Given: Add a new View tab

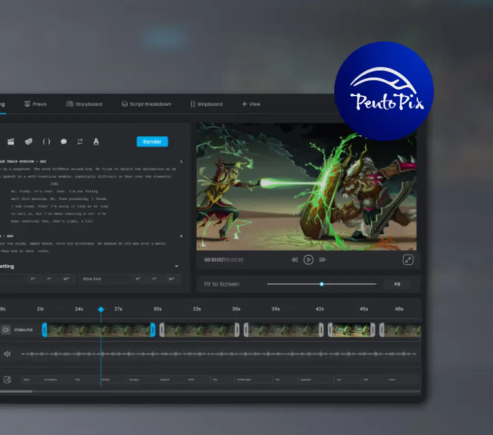Looking at the screenshot, I should click(251, 104).
